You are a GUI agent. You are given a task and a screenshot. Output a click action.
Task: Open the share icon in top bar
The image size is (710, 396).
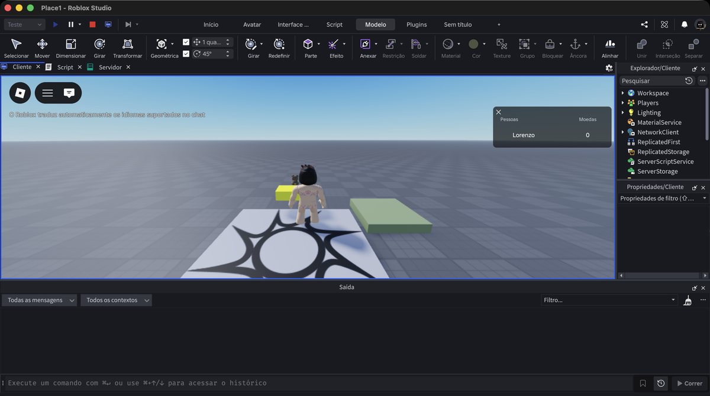tap(644, 24)
